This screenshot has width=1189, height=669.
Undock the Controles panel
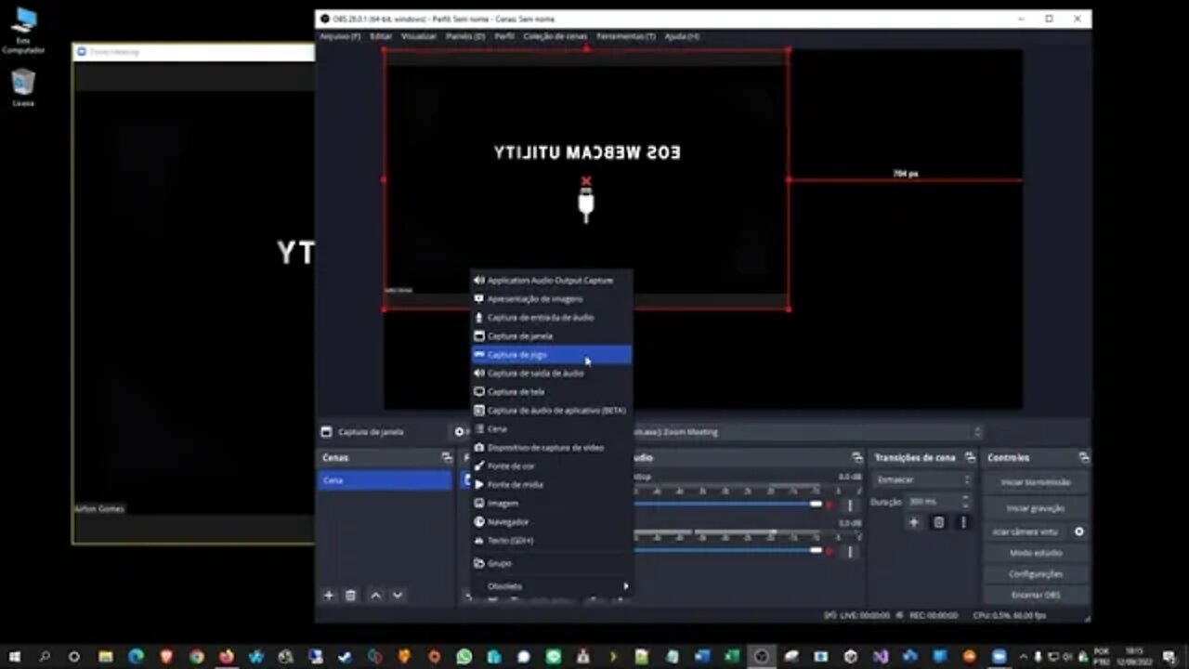point(1083,458)
